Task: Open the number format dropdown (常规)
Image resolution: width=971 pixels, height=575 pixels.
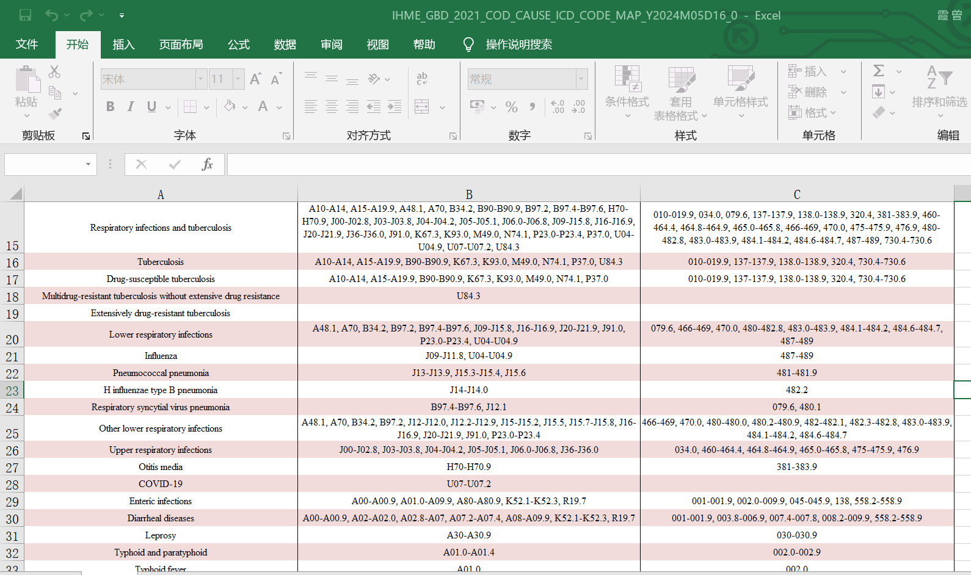Action: click(x=581, y=79)
